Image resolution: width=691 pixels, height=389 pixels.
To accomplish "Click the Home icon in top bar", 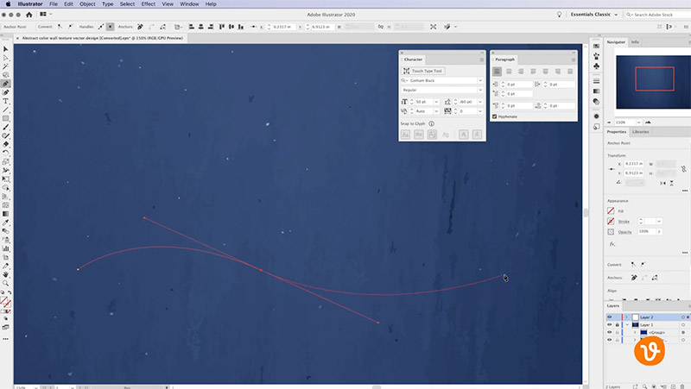I will point(29,15).
